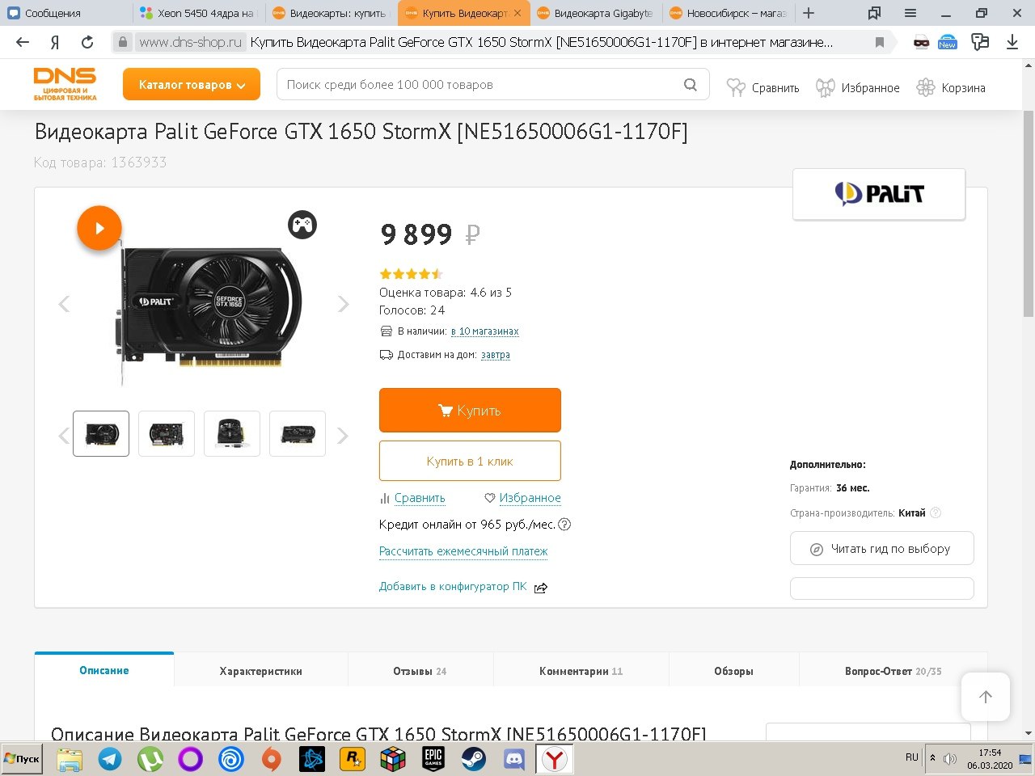Click the orange Купить button
This screenshot has width=1035, height=776.
pyautogui.click(x=470, y=410)
